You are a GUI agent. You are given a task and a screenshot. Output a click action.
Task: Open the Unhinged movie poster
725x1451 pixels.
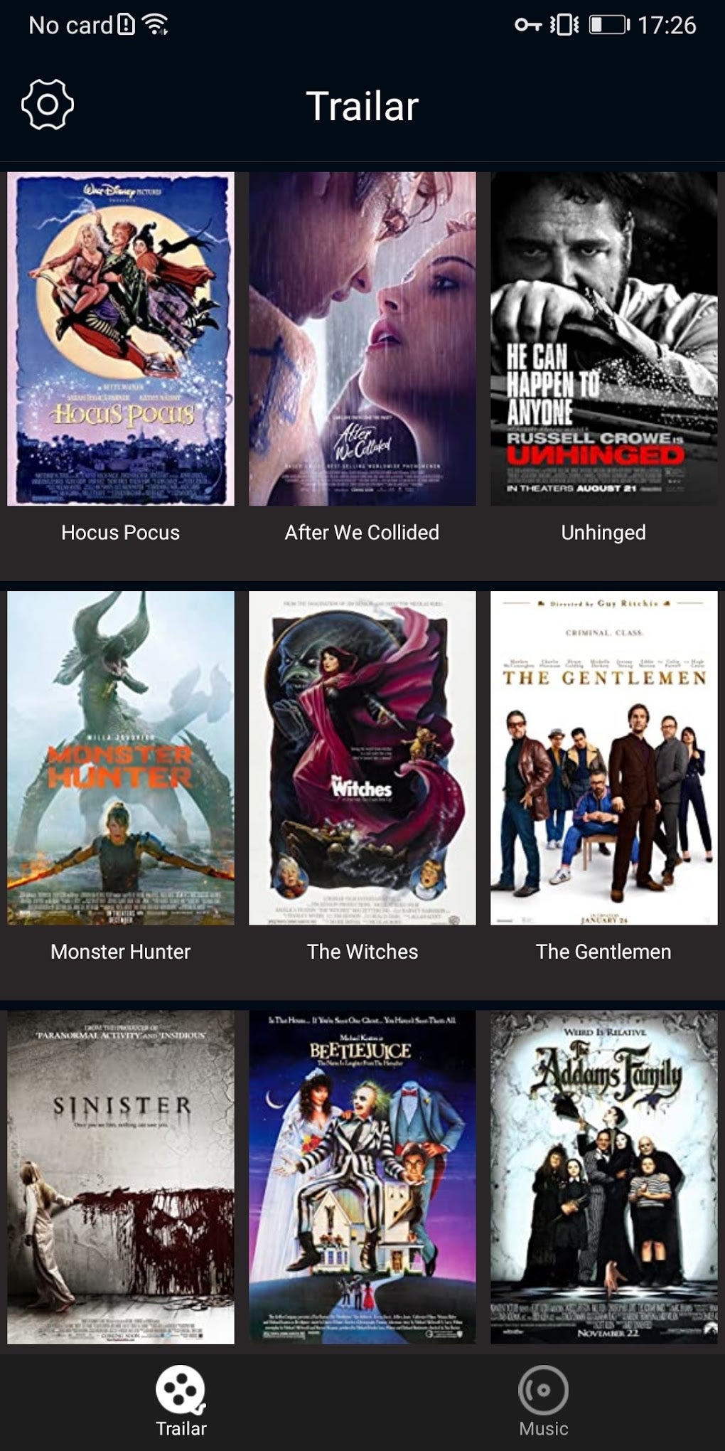pos(604,339)
